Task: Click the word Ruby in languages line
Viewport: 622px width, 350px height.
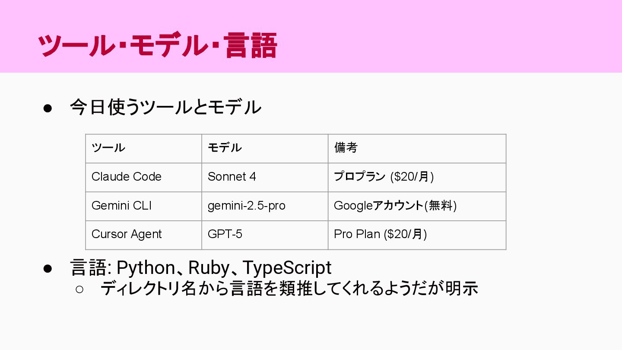Action: (x=209, y=268)
